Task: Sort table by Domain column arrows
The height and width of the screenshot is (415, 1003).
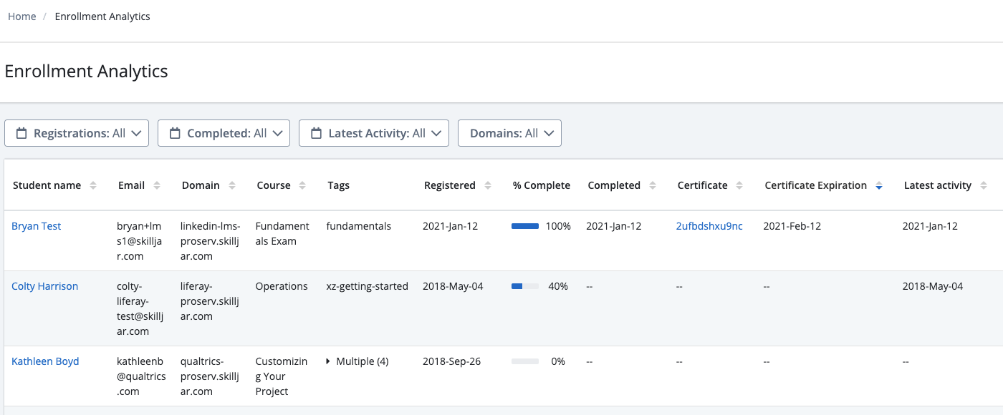Action: [x=232, y=185]
